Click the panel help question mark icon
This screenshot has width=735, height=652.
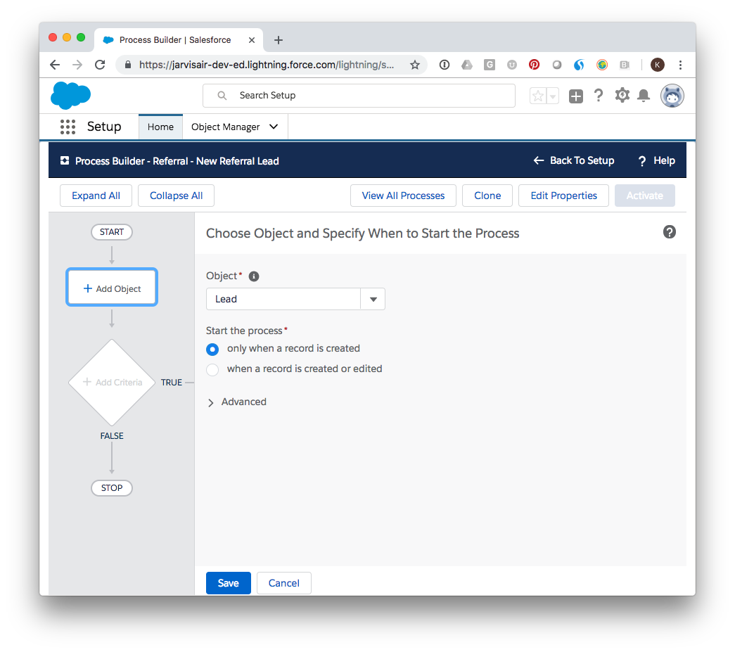point(670,232)
